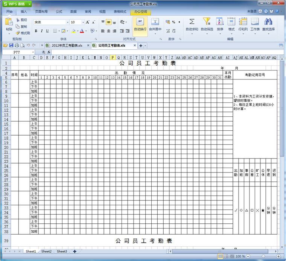
Task: Toggle italic formatting
Action: (41, 31)
